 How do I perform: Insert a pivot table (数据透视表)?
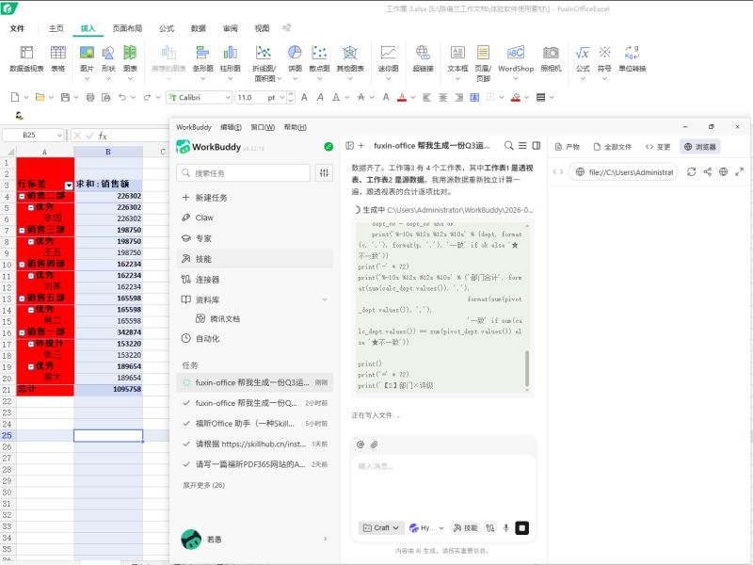[26, 58]
